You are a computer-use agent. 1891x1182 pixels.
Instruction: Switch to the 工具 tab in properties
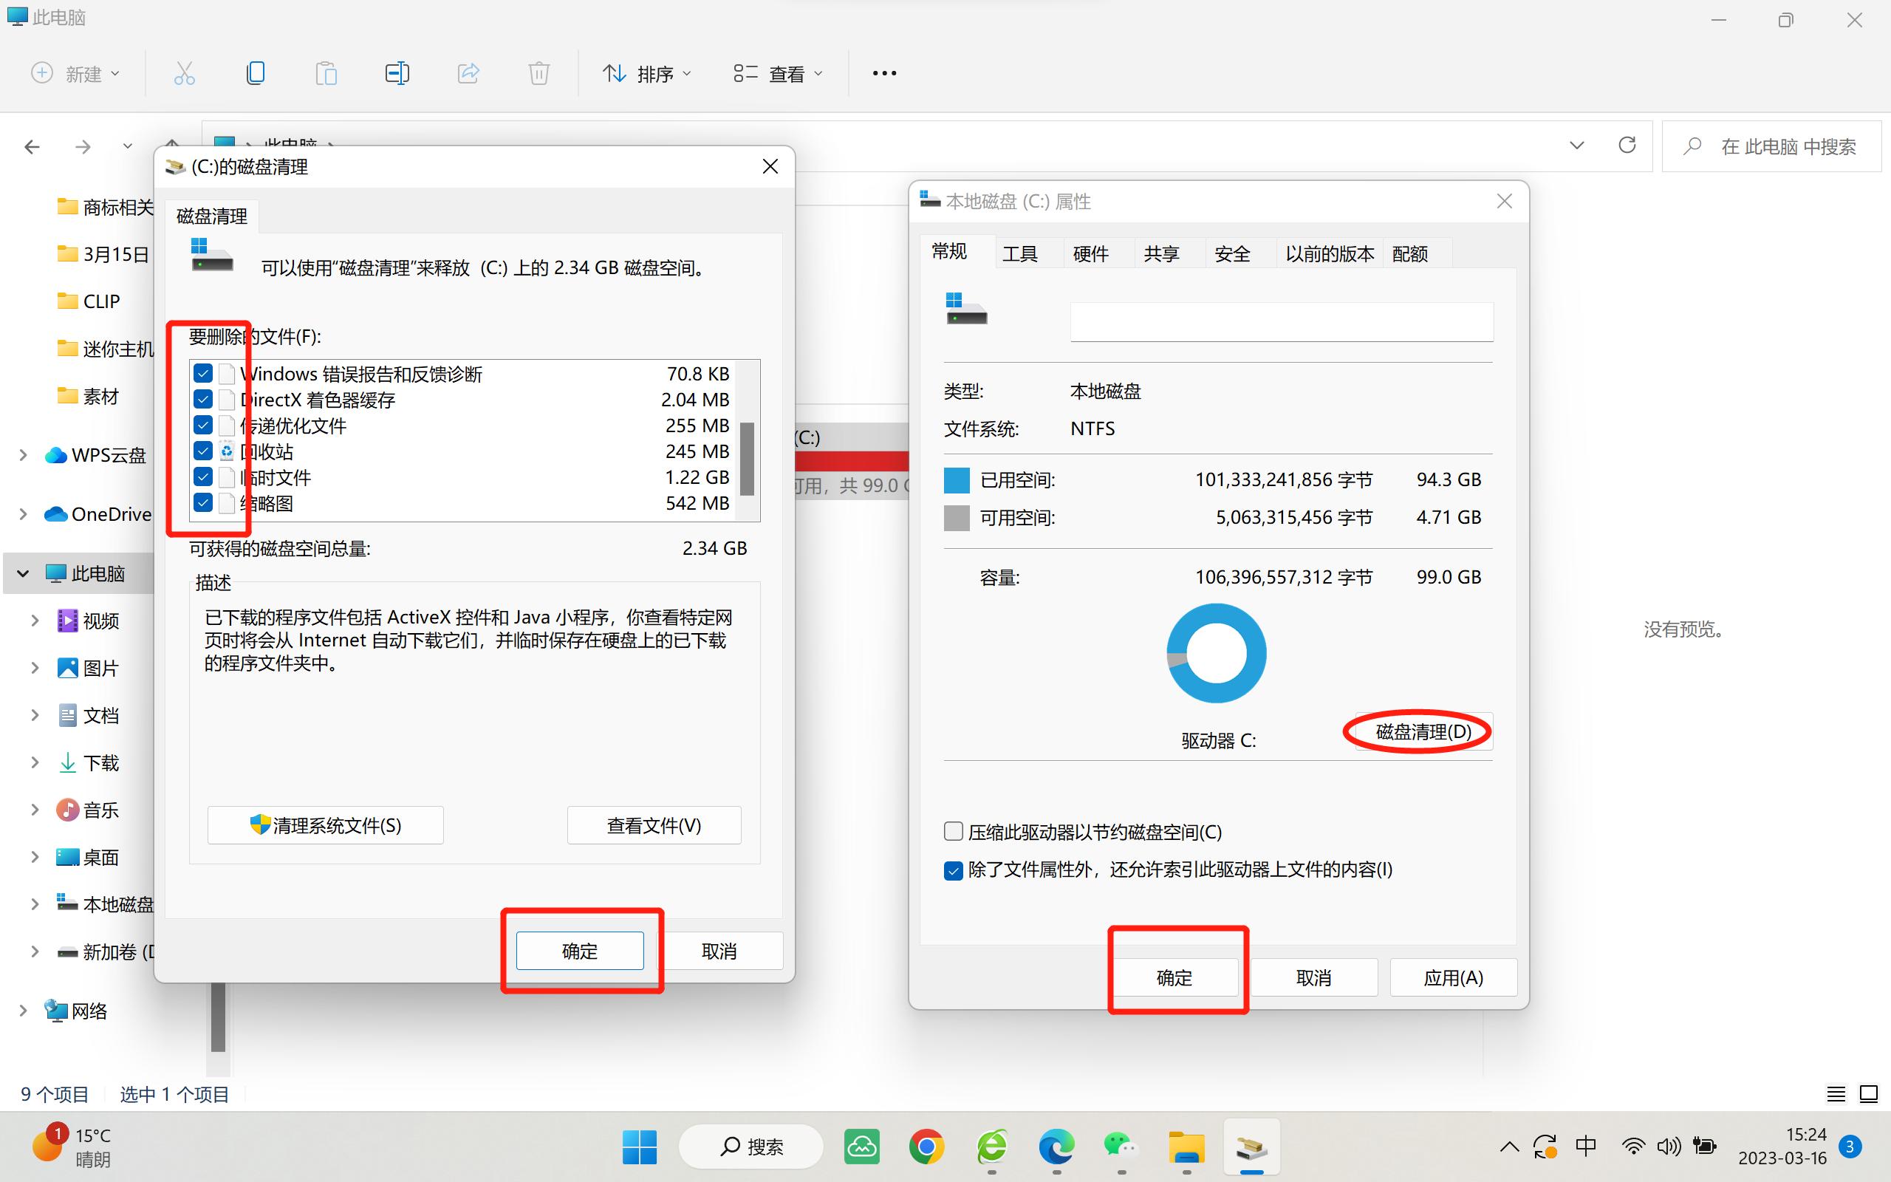[x=1021, y=253]
